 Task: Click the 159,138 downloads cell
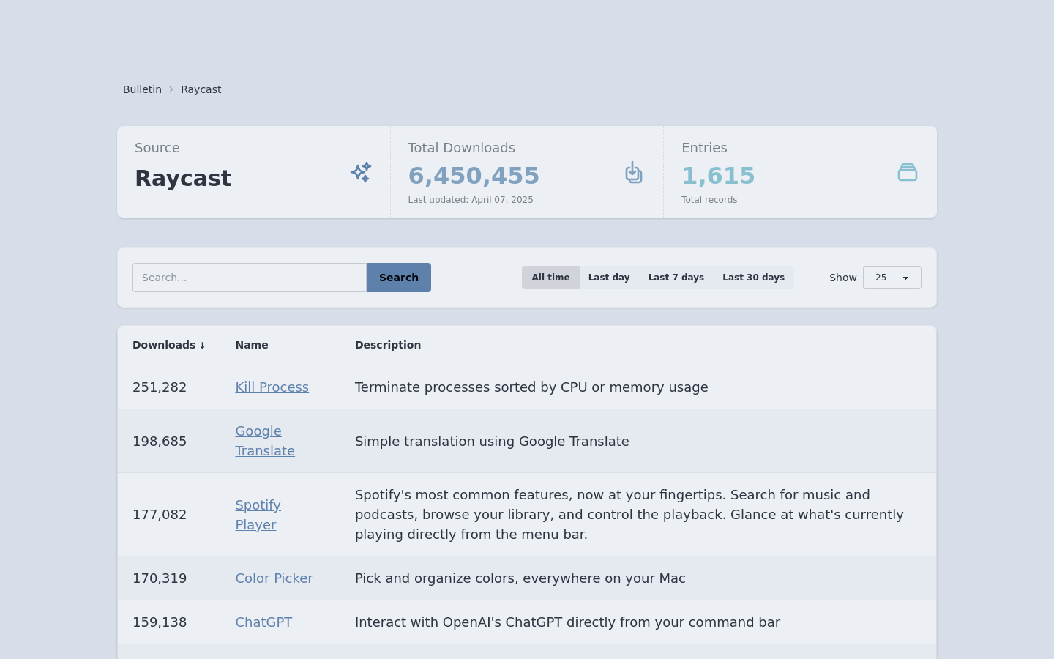coord(160,622)
